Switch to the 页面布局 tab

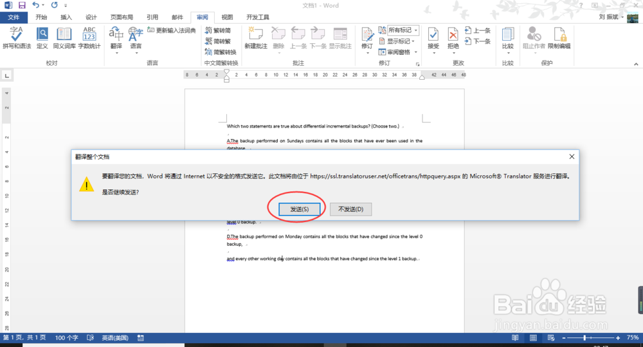122,17
